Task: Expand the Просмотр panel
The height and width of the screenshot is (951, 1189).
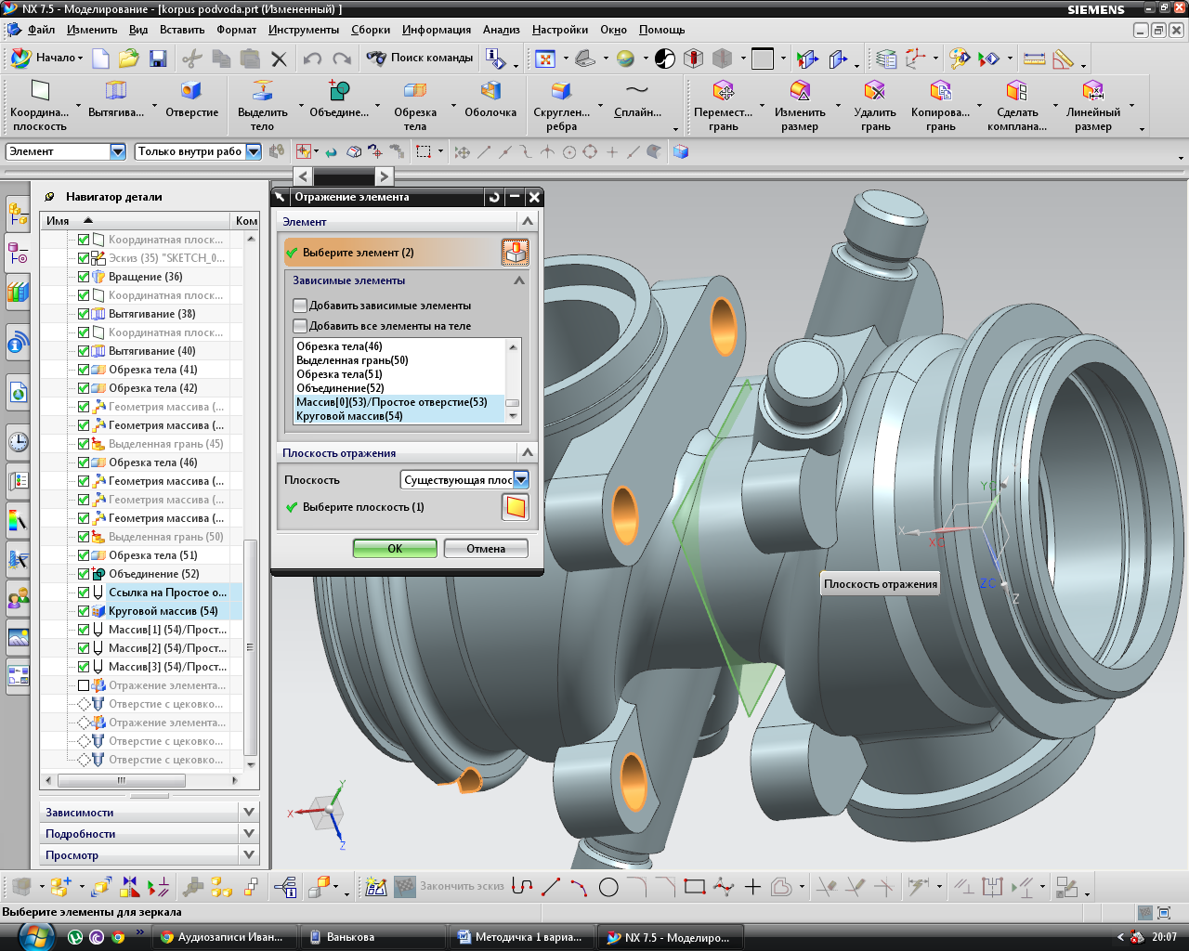Action: pos(249,854)
